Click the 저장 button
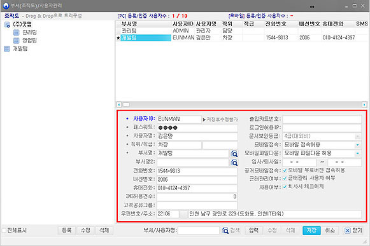This screenshot has width=370, height=246. 311,230
